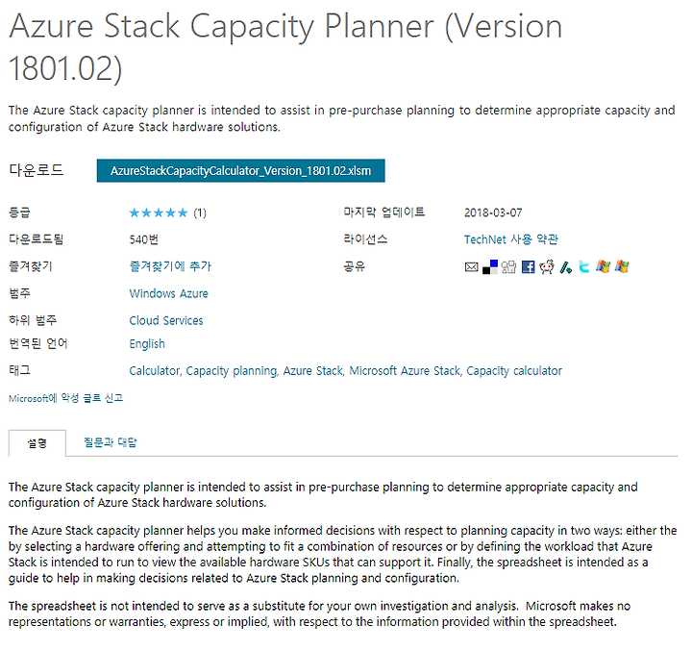Screen dimensions: 692x651
Task: Add to favorites via 즐겨찾기에 추가
Action: [x=170, y=266]
